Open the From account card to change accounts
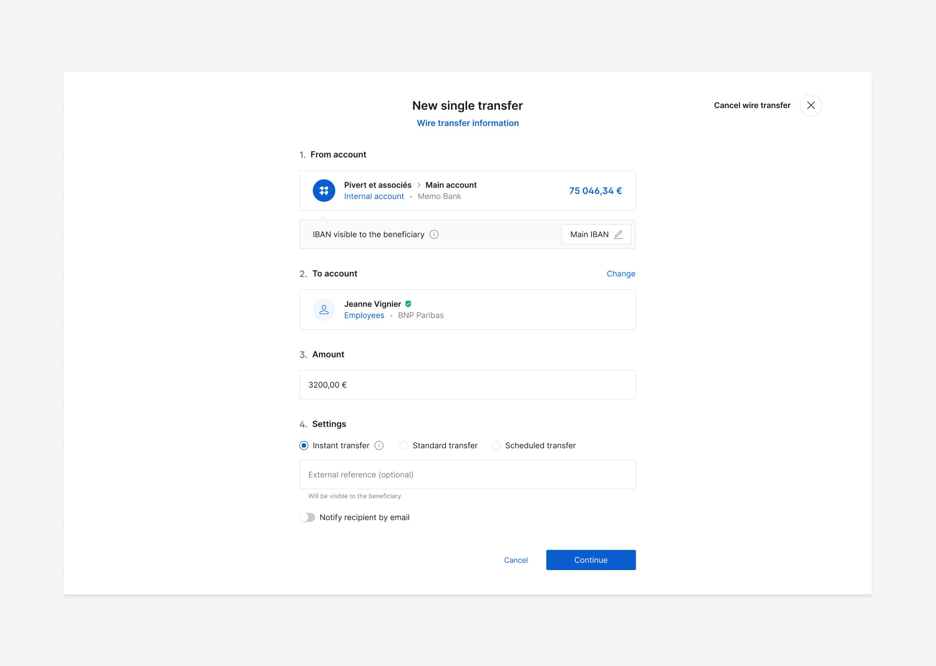This screenshot has height=666, width=936. tap(467, 190)
